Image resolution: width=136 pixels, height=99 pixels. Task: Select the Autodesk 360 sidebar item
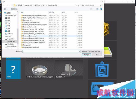point(11,16)
